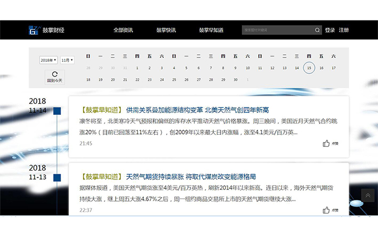Select greyed October date 31
Image resolution: width=378 pixels, height=236 pixels.
click(x=125, y=68)
